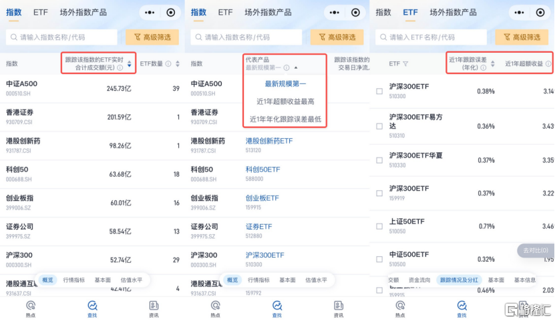The image size is (555, 321).
Task: Sort by ETF实时合计成交额 using sort arrows
Action: coord(129,63)
